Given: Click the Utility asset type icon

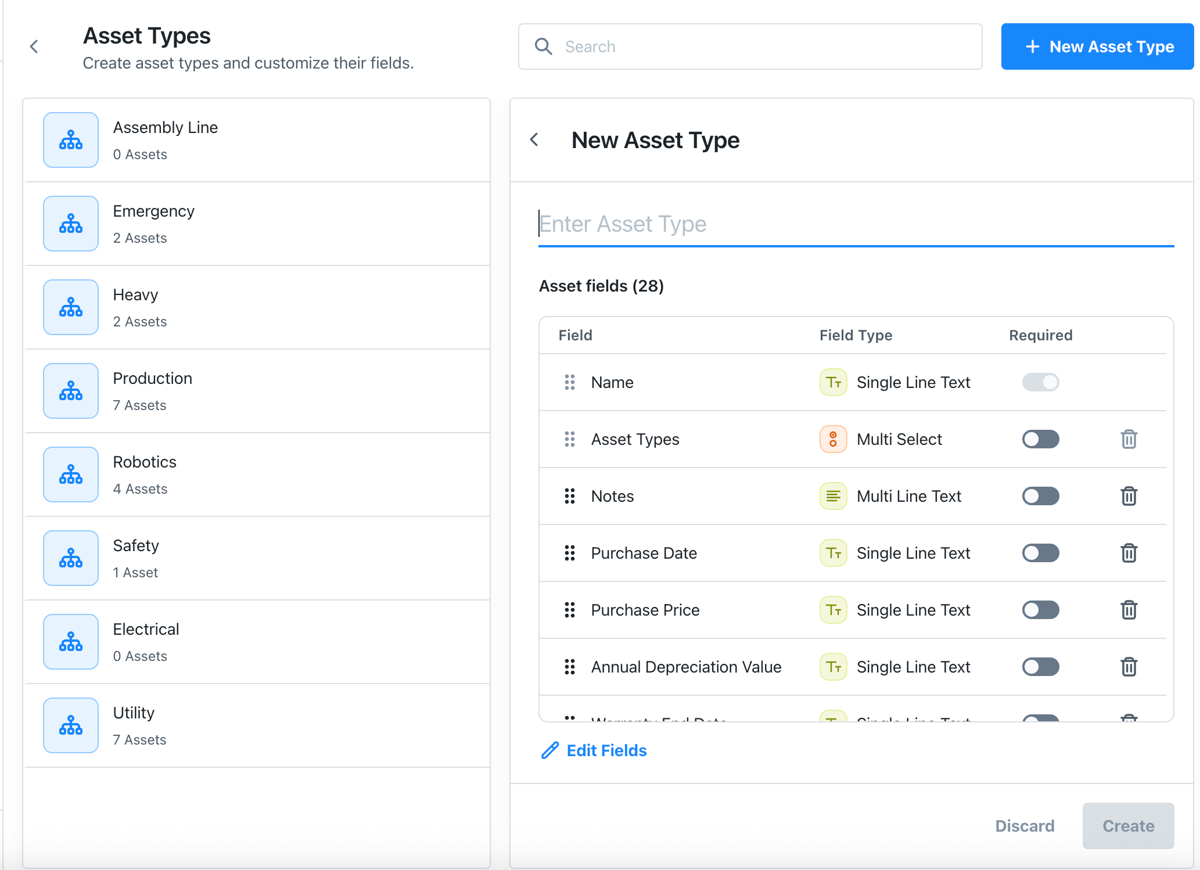Looking at the screenshot, I should coord(71,725).
